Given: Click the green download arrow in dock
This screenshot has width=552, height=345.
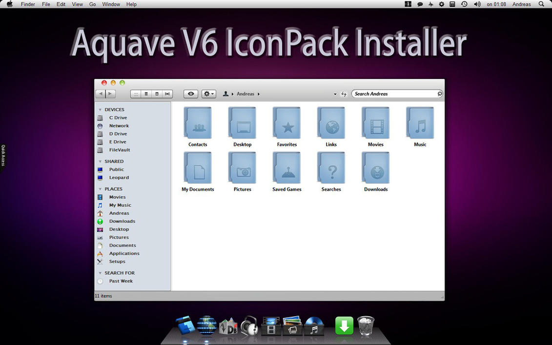Looking at the screenshot, I should coord(344,325).
